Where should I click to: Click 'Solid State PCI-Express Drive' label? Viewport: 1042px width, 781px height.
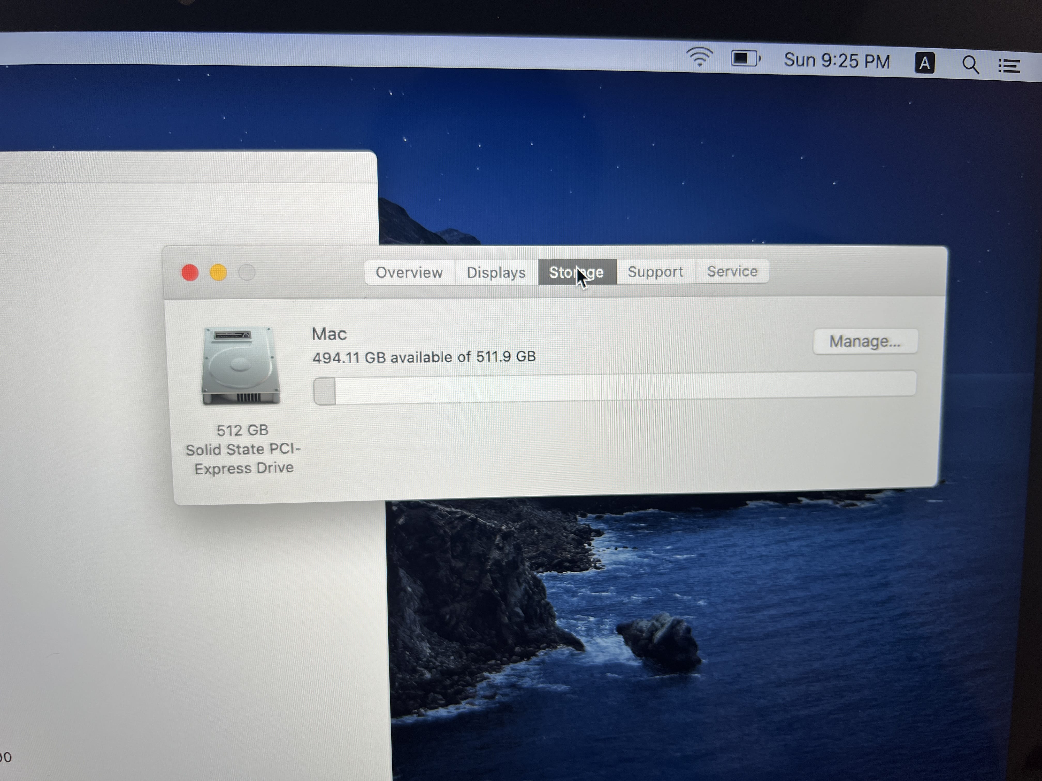tap(243, 459)
